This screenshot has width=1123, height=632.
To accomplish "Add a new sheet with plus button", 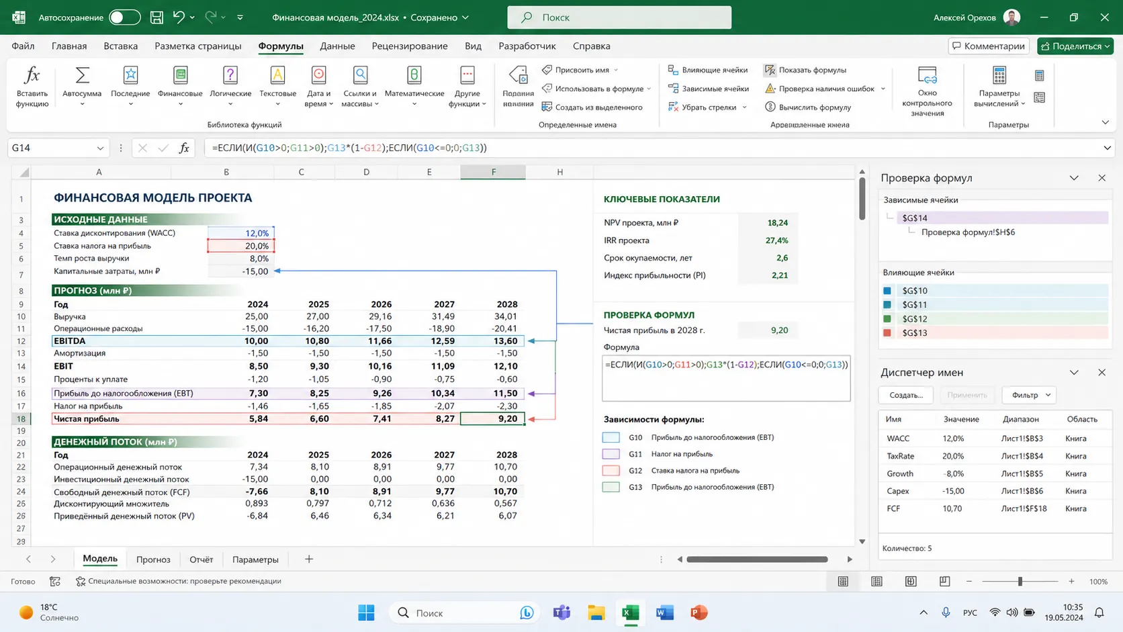I will coord(309,559).
